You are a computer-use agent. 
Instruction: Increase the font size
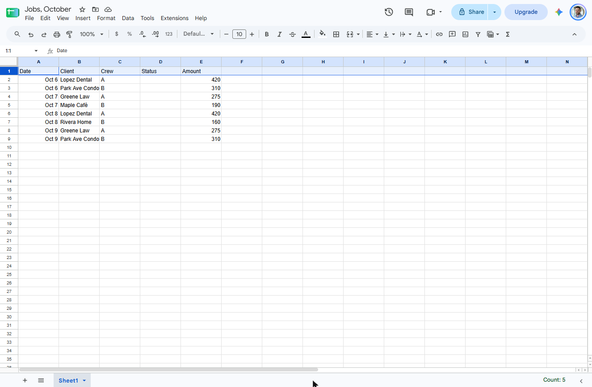(x=252, y=34)
